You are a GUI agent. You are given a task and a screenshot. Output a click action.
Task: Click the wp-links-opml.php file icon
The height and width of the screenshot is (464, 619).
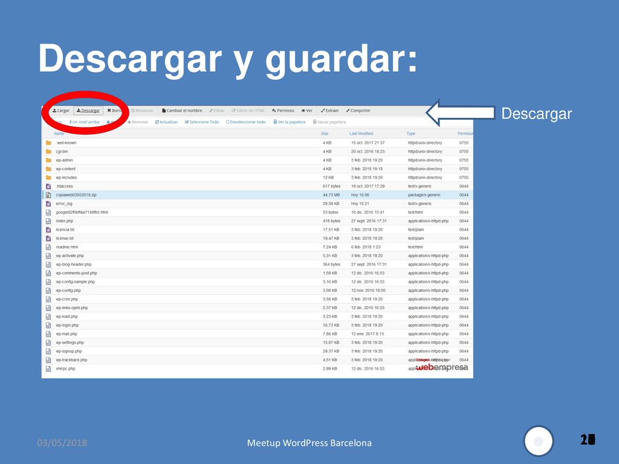tap(48, 308)
